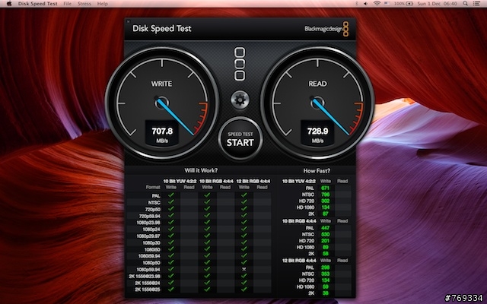Click the WRITE gauge needle hub
The image size is (487, 304).
pos(162,102)
